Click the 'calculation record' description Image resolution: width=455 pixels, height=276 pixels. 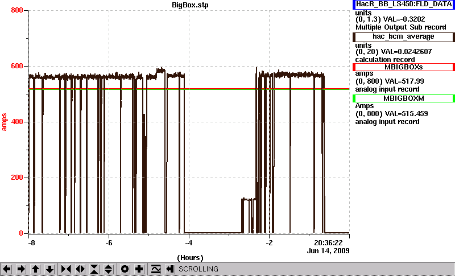[x=385, y=60]
